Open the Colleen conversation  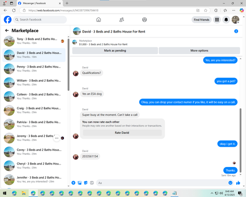click(x=34, y=97)
